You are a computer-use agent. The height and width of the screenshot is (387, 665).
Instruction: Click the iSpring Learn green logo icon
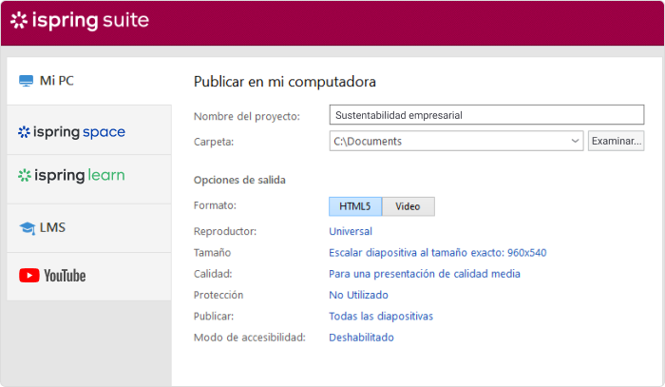tap(24, 175)
